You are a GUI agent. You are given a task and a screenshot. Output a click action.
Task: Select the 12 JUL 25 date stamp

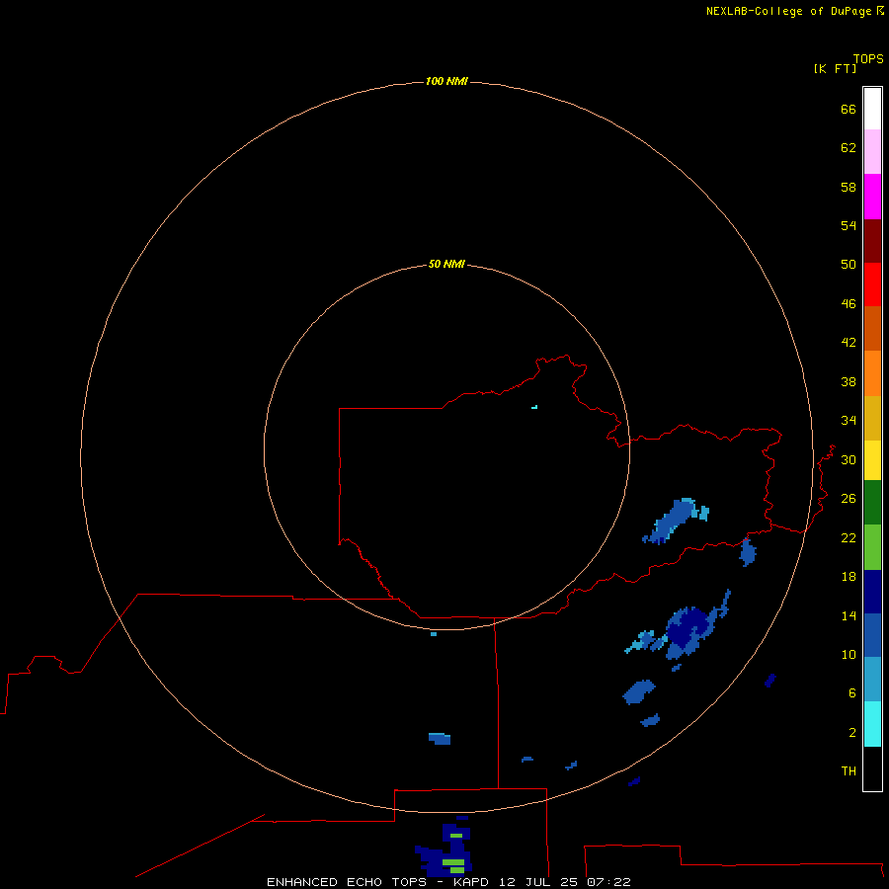click(538, 882)
